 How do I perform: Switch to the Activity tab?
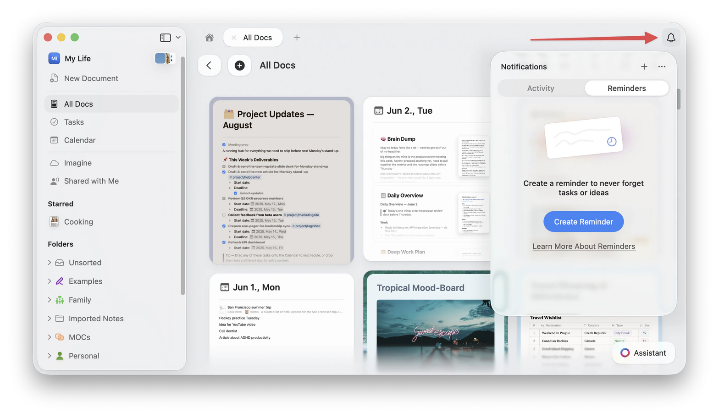541,88
